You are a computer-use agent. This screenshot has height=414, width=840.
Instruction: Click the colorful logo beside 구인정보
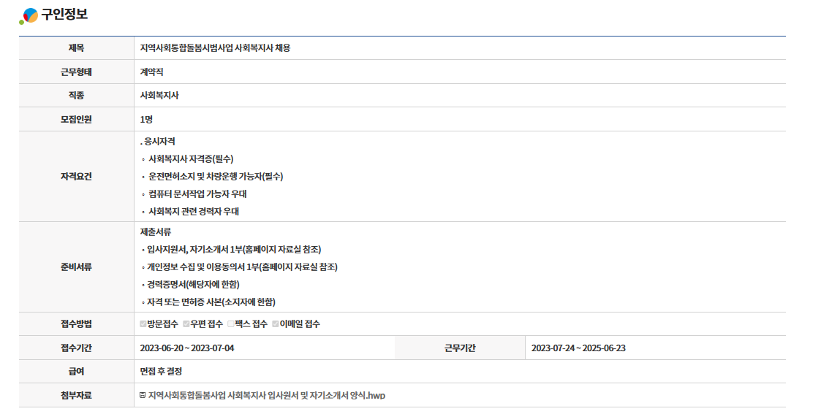pyautogui.click(x=29, y=15)
